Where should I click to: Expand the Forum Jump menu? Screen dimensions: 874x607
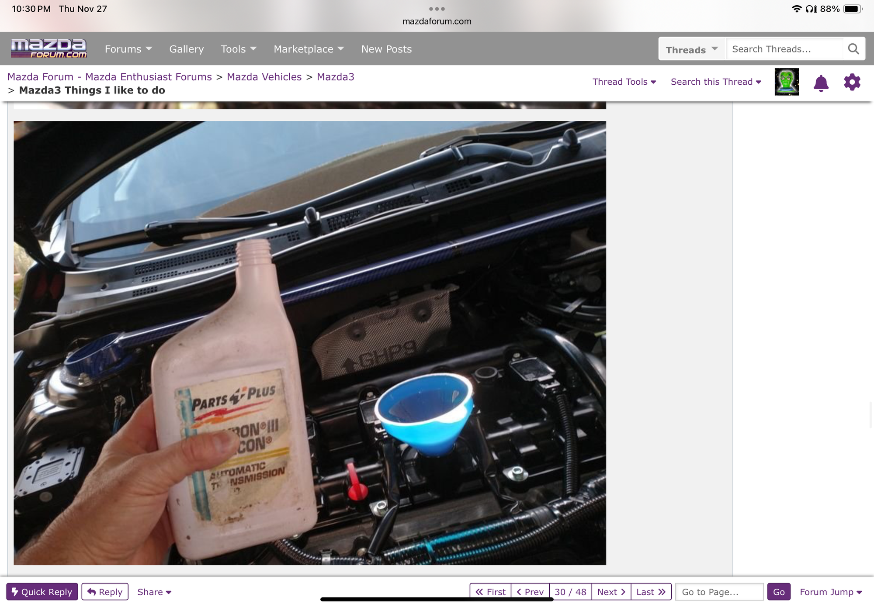click(830, 592)
